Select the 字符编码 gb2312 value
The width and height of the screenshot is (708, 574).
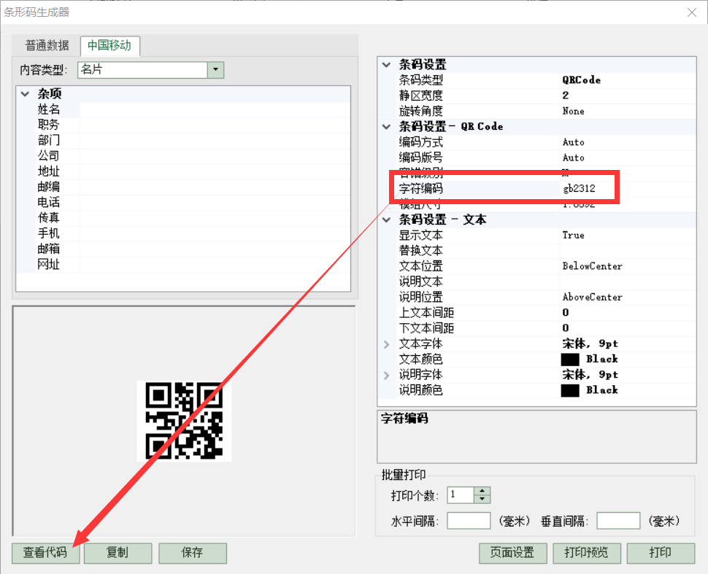click(x=628, y=189)
